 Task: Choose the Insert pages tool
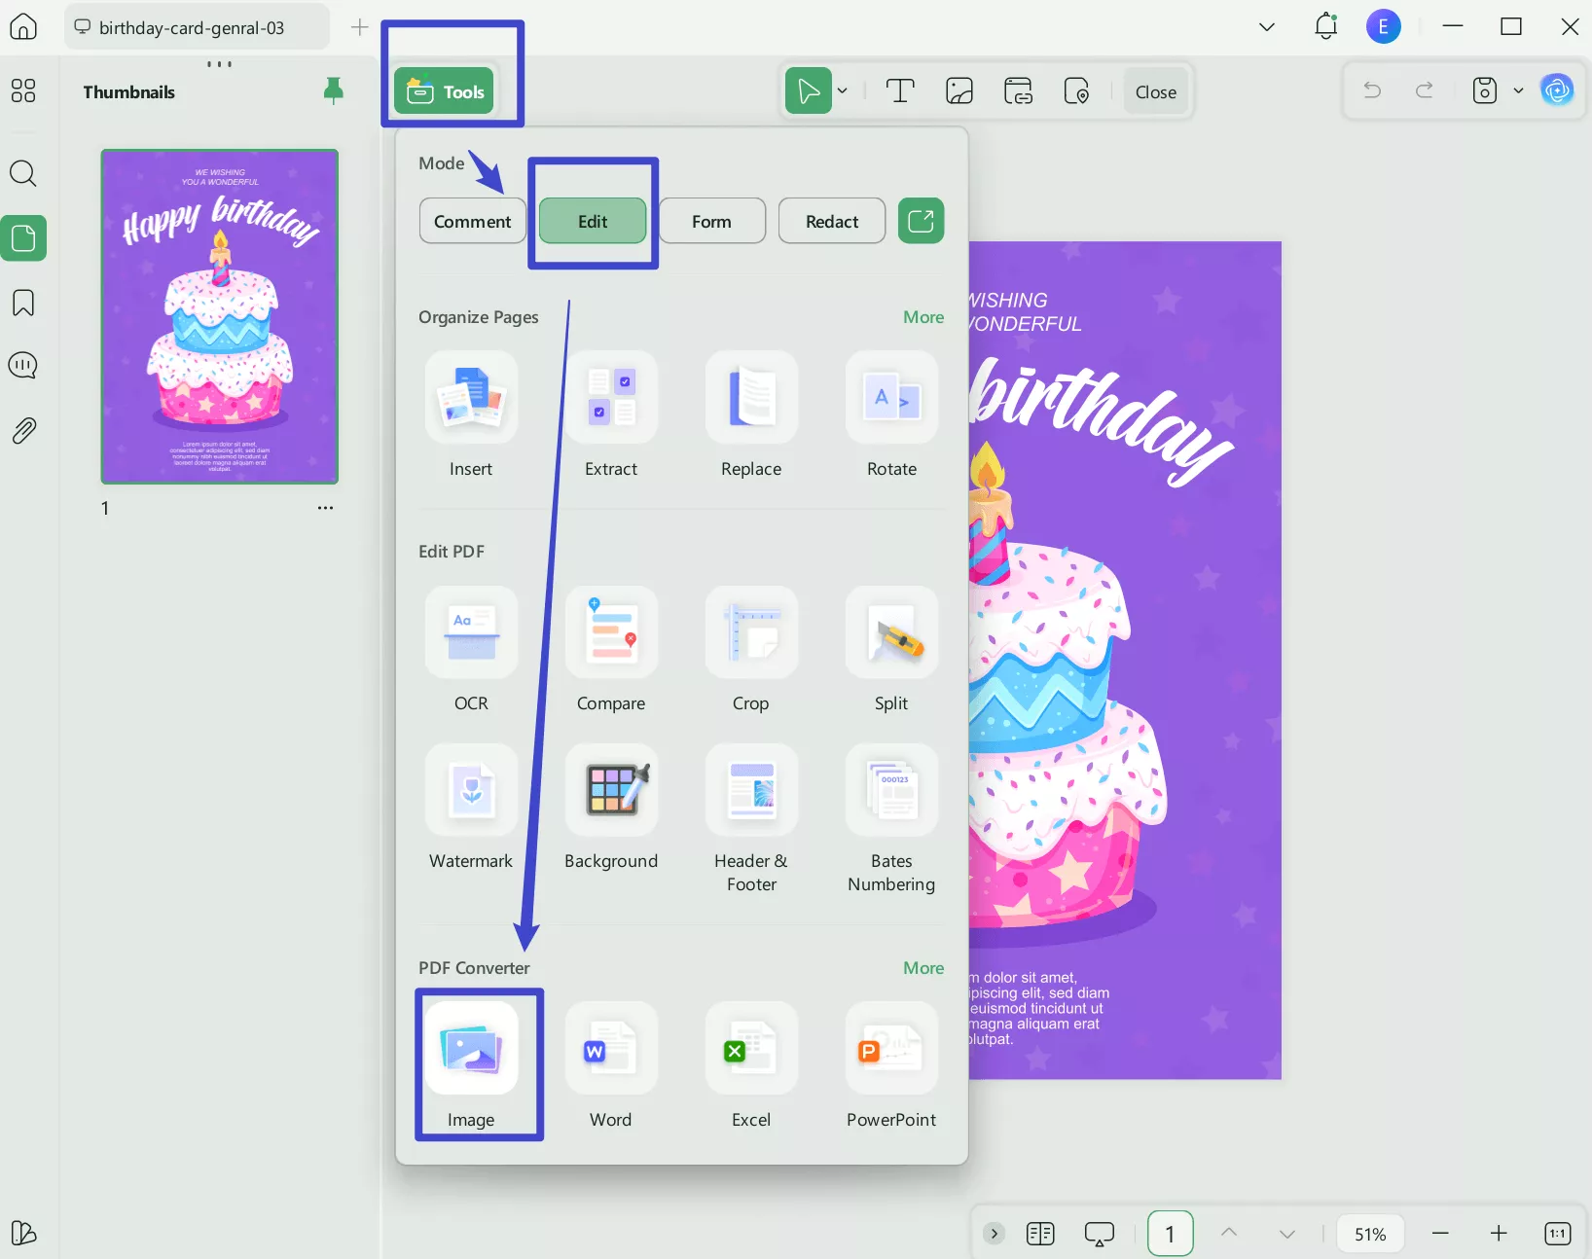coord(471,415)
